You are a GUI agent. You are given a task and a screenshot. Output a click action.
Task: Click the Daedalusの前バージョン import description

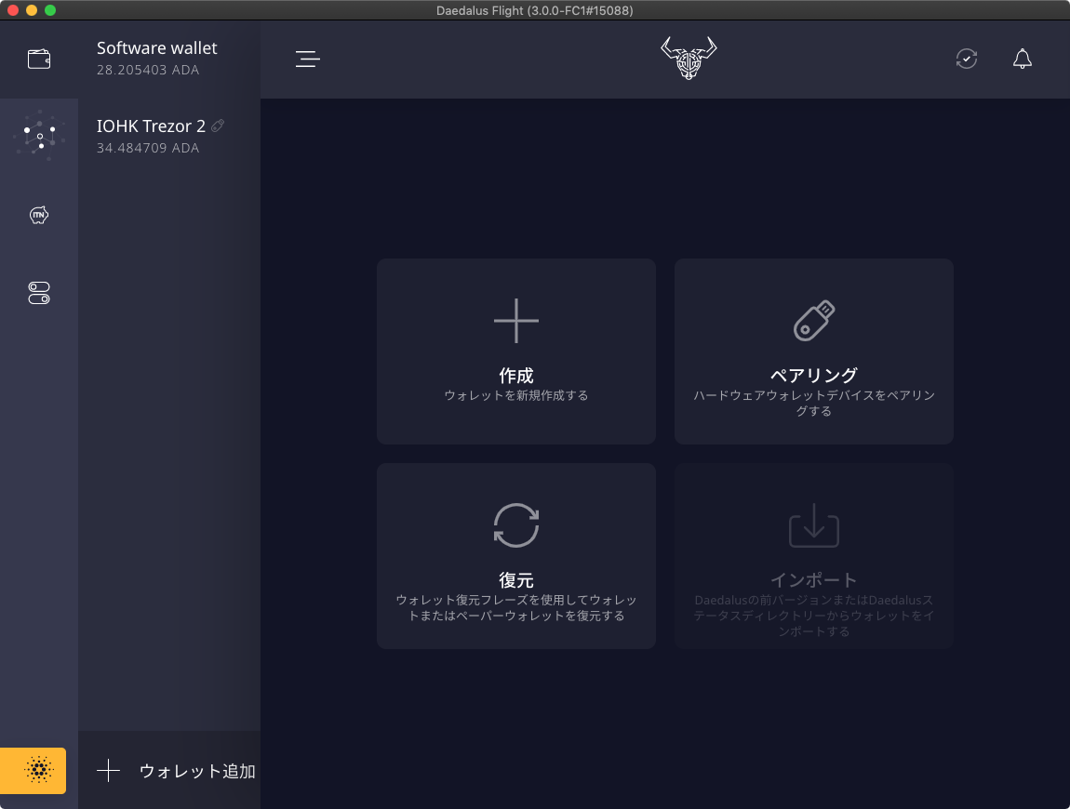(813, 616)
